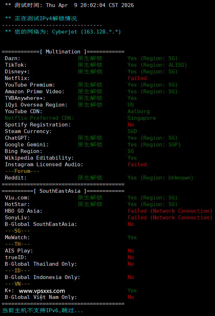215x316 pixels.
Task: Click the Reddit Region Unknown result
Action: pyautogui.click(x=160, y=178)
